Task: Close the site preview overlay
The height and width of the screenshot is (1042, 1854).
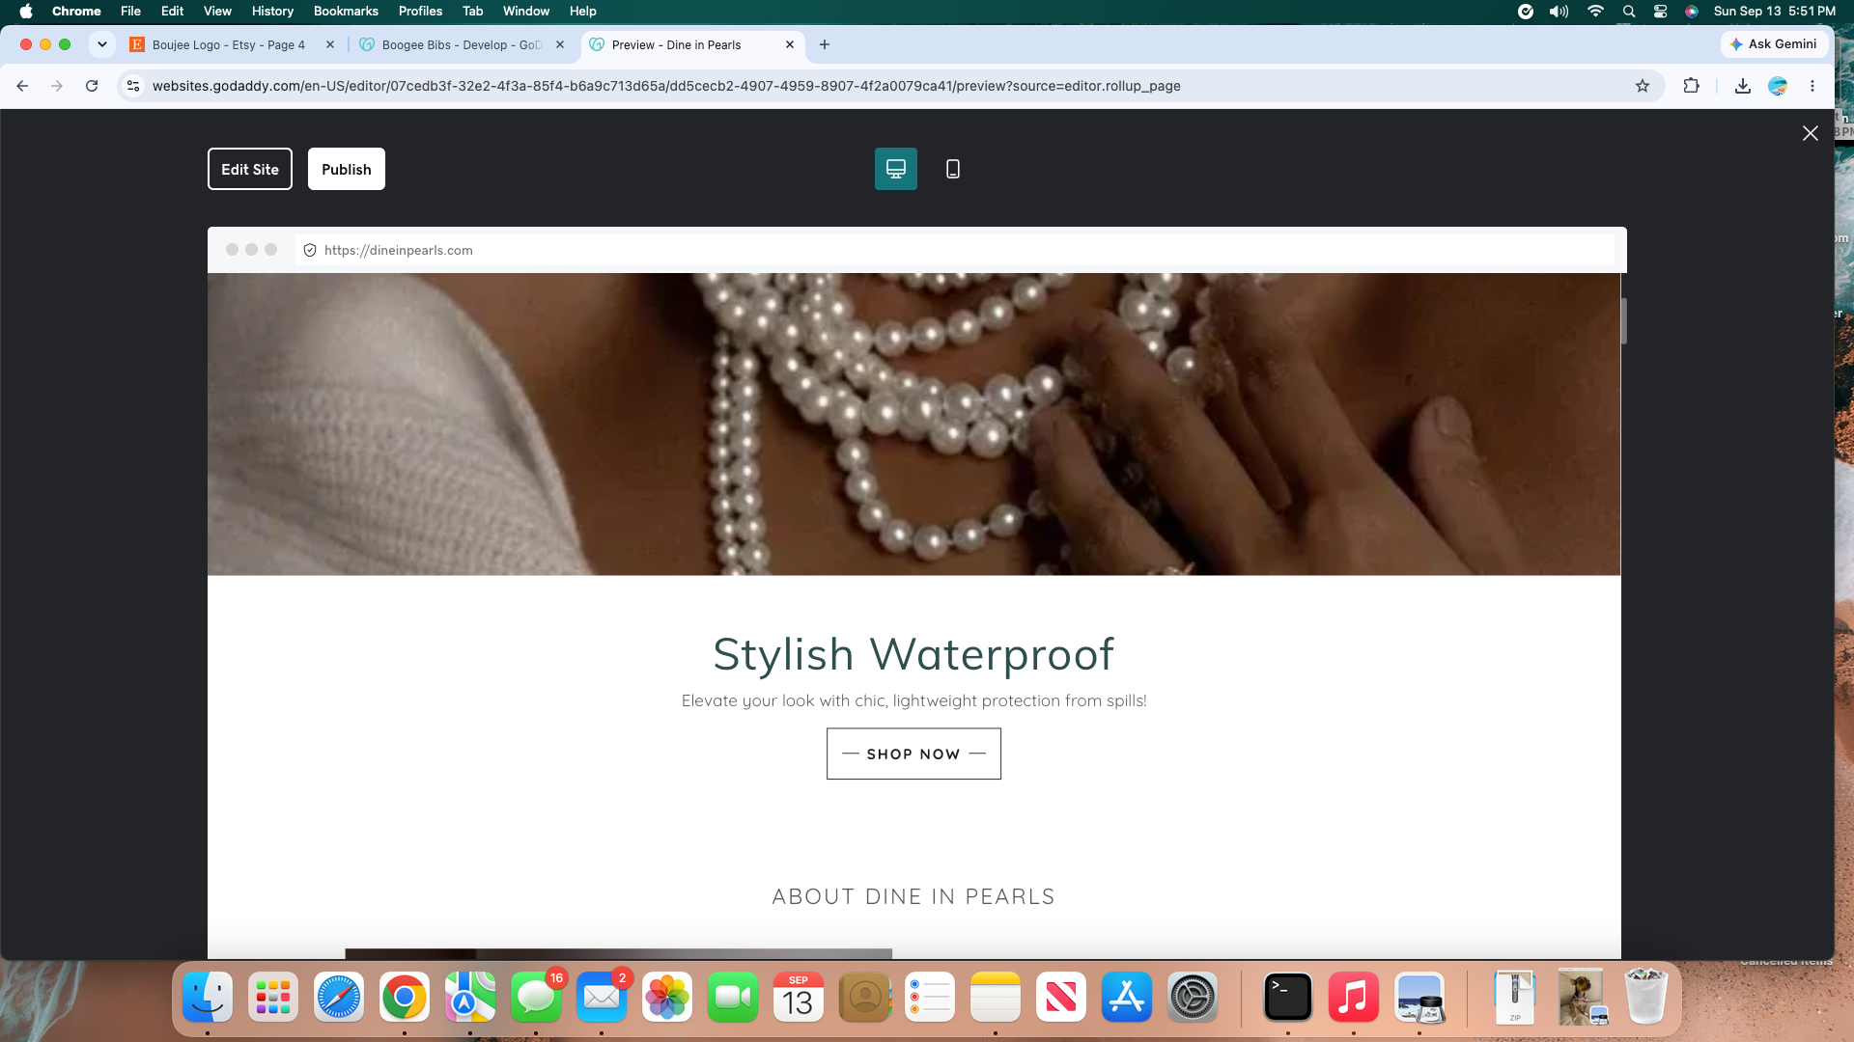Action: coord(1811,133)
